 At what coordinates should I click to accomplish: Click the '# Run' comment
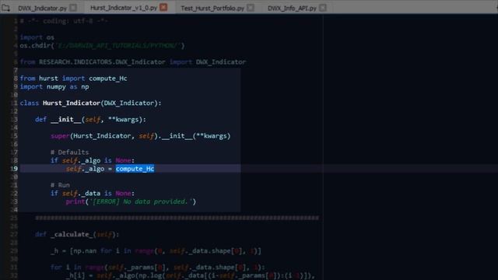coord(60,185)
